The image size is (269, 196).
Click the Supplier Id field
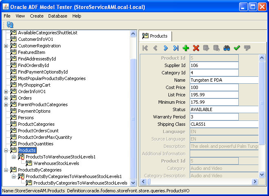[214, 65]
